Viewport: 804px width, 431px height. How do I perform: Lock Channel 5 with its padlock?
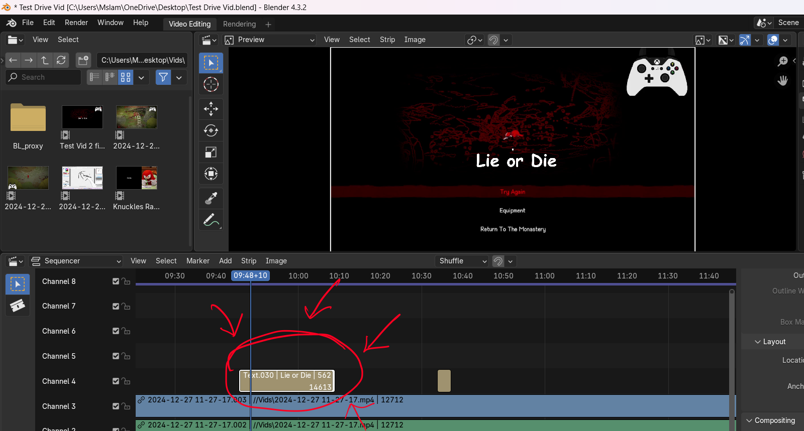click(x=126, y=356)
